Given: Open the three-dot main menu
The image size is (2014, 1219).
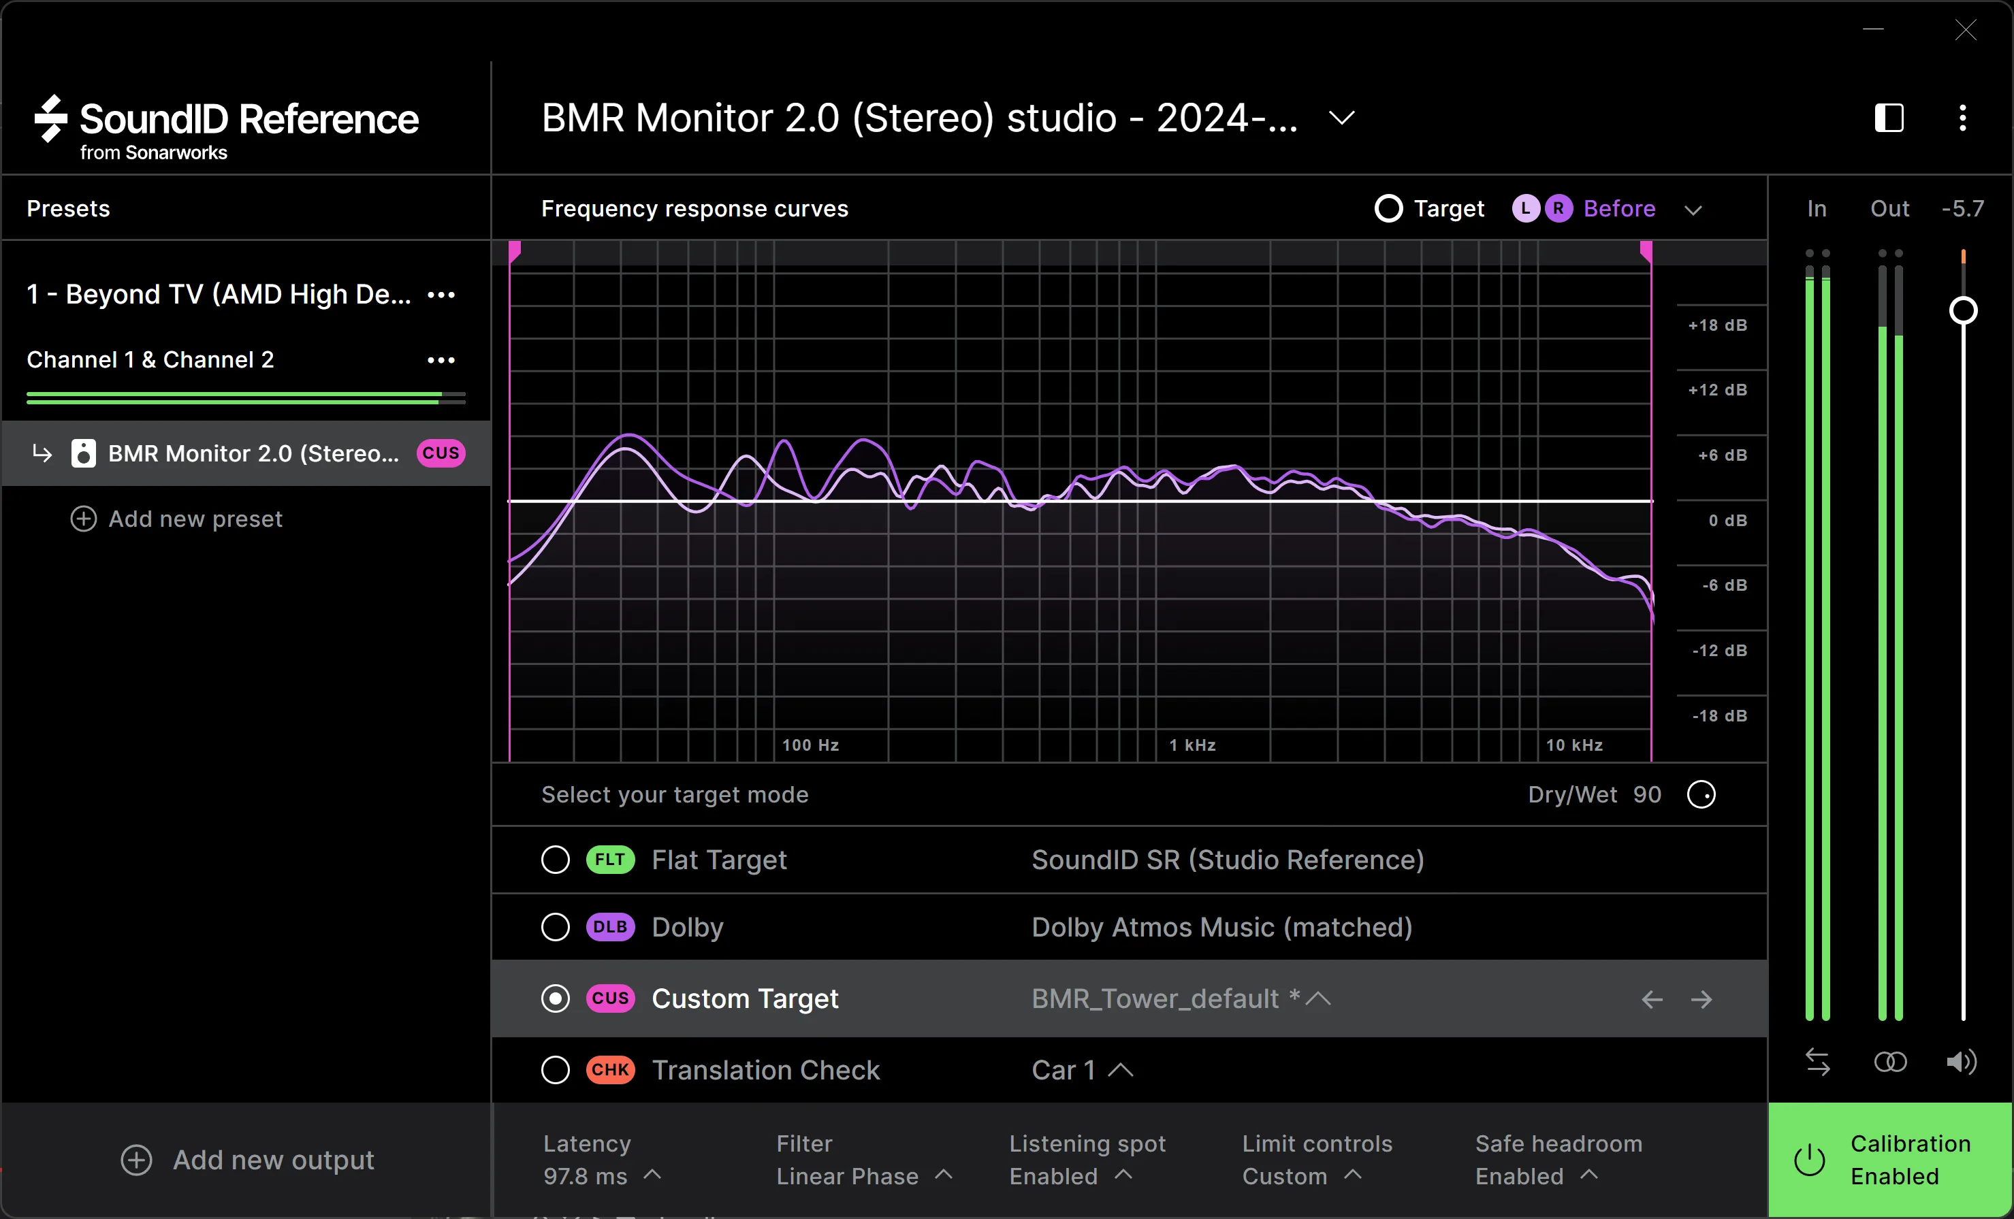Looking at the screenshot, I should click(x=1962, y=118).
